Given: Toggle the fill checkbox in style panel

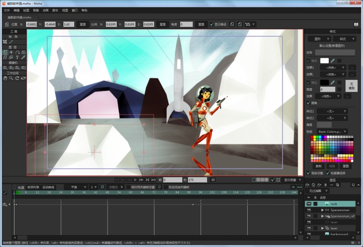Looking at the screenshot, I should (308, 61).
